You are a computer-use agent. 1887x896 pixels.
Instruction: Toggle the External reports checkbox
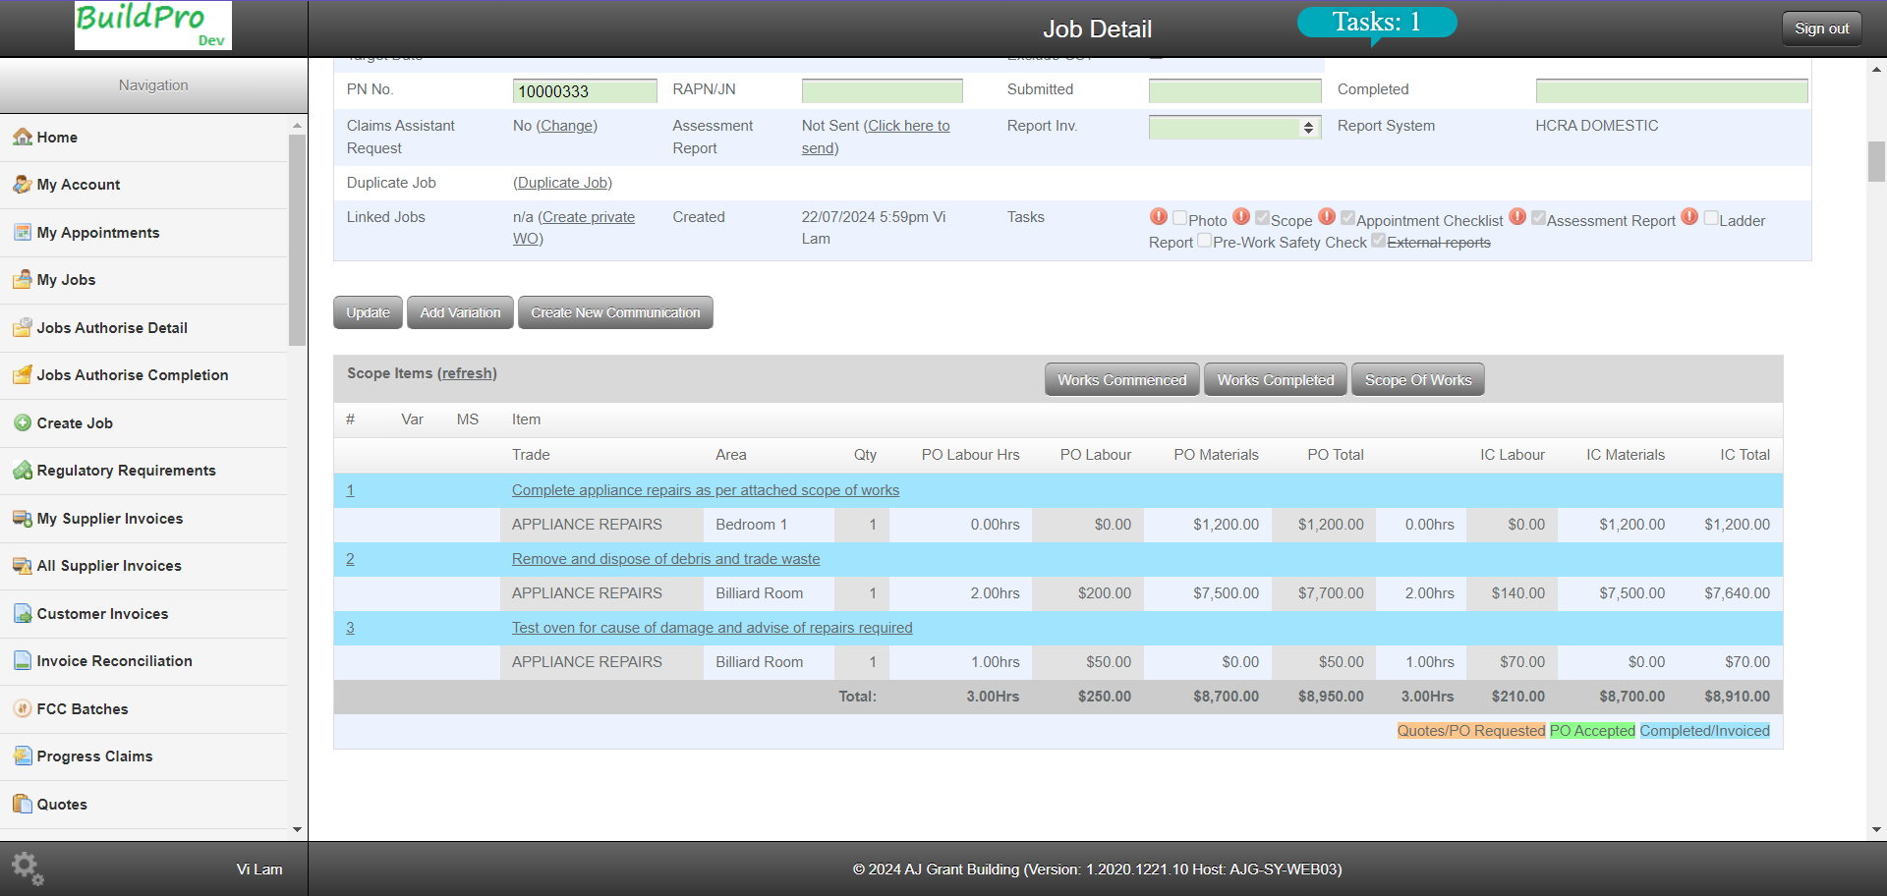coord(1379,240)
